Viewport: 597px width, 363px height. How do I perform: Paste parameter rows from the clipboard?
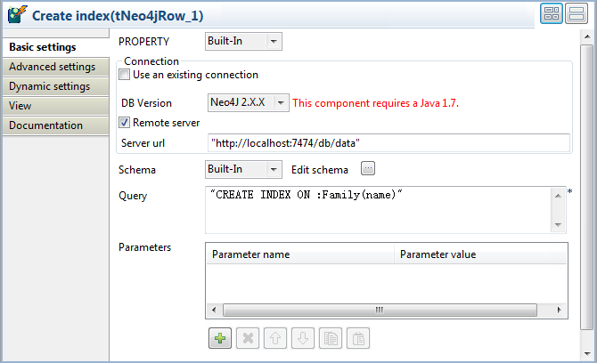[357, 338]
